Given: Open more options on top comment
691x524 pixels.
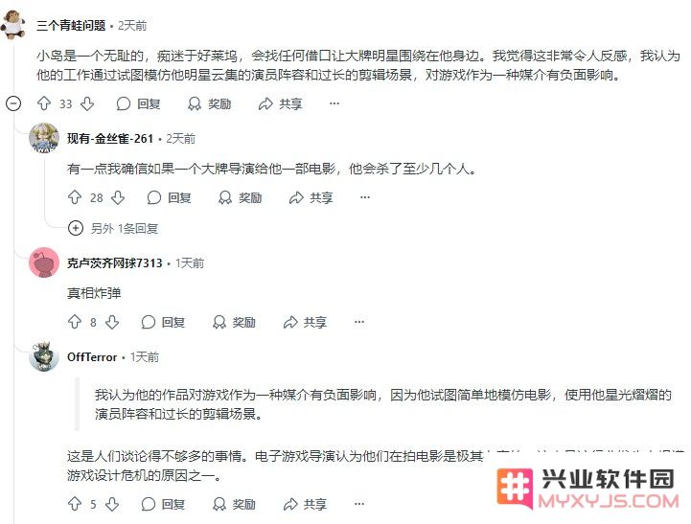Looking at the screenshot, I should (334, 103).
